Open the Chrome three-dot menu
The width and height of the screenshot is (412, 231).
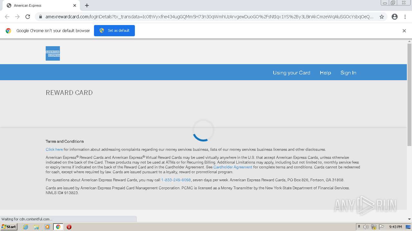(x=405, y=17)
